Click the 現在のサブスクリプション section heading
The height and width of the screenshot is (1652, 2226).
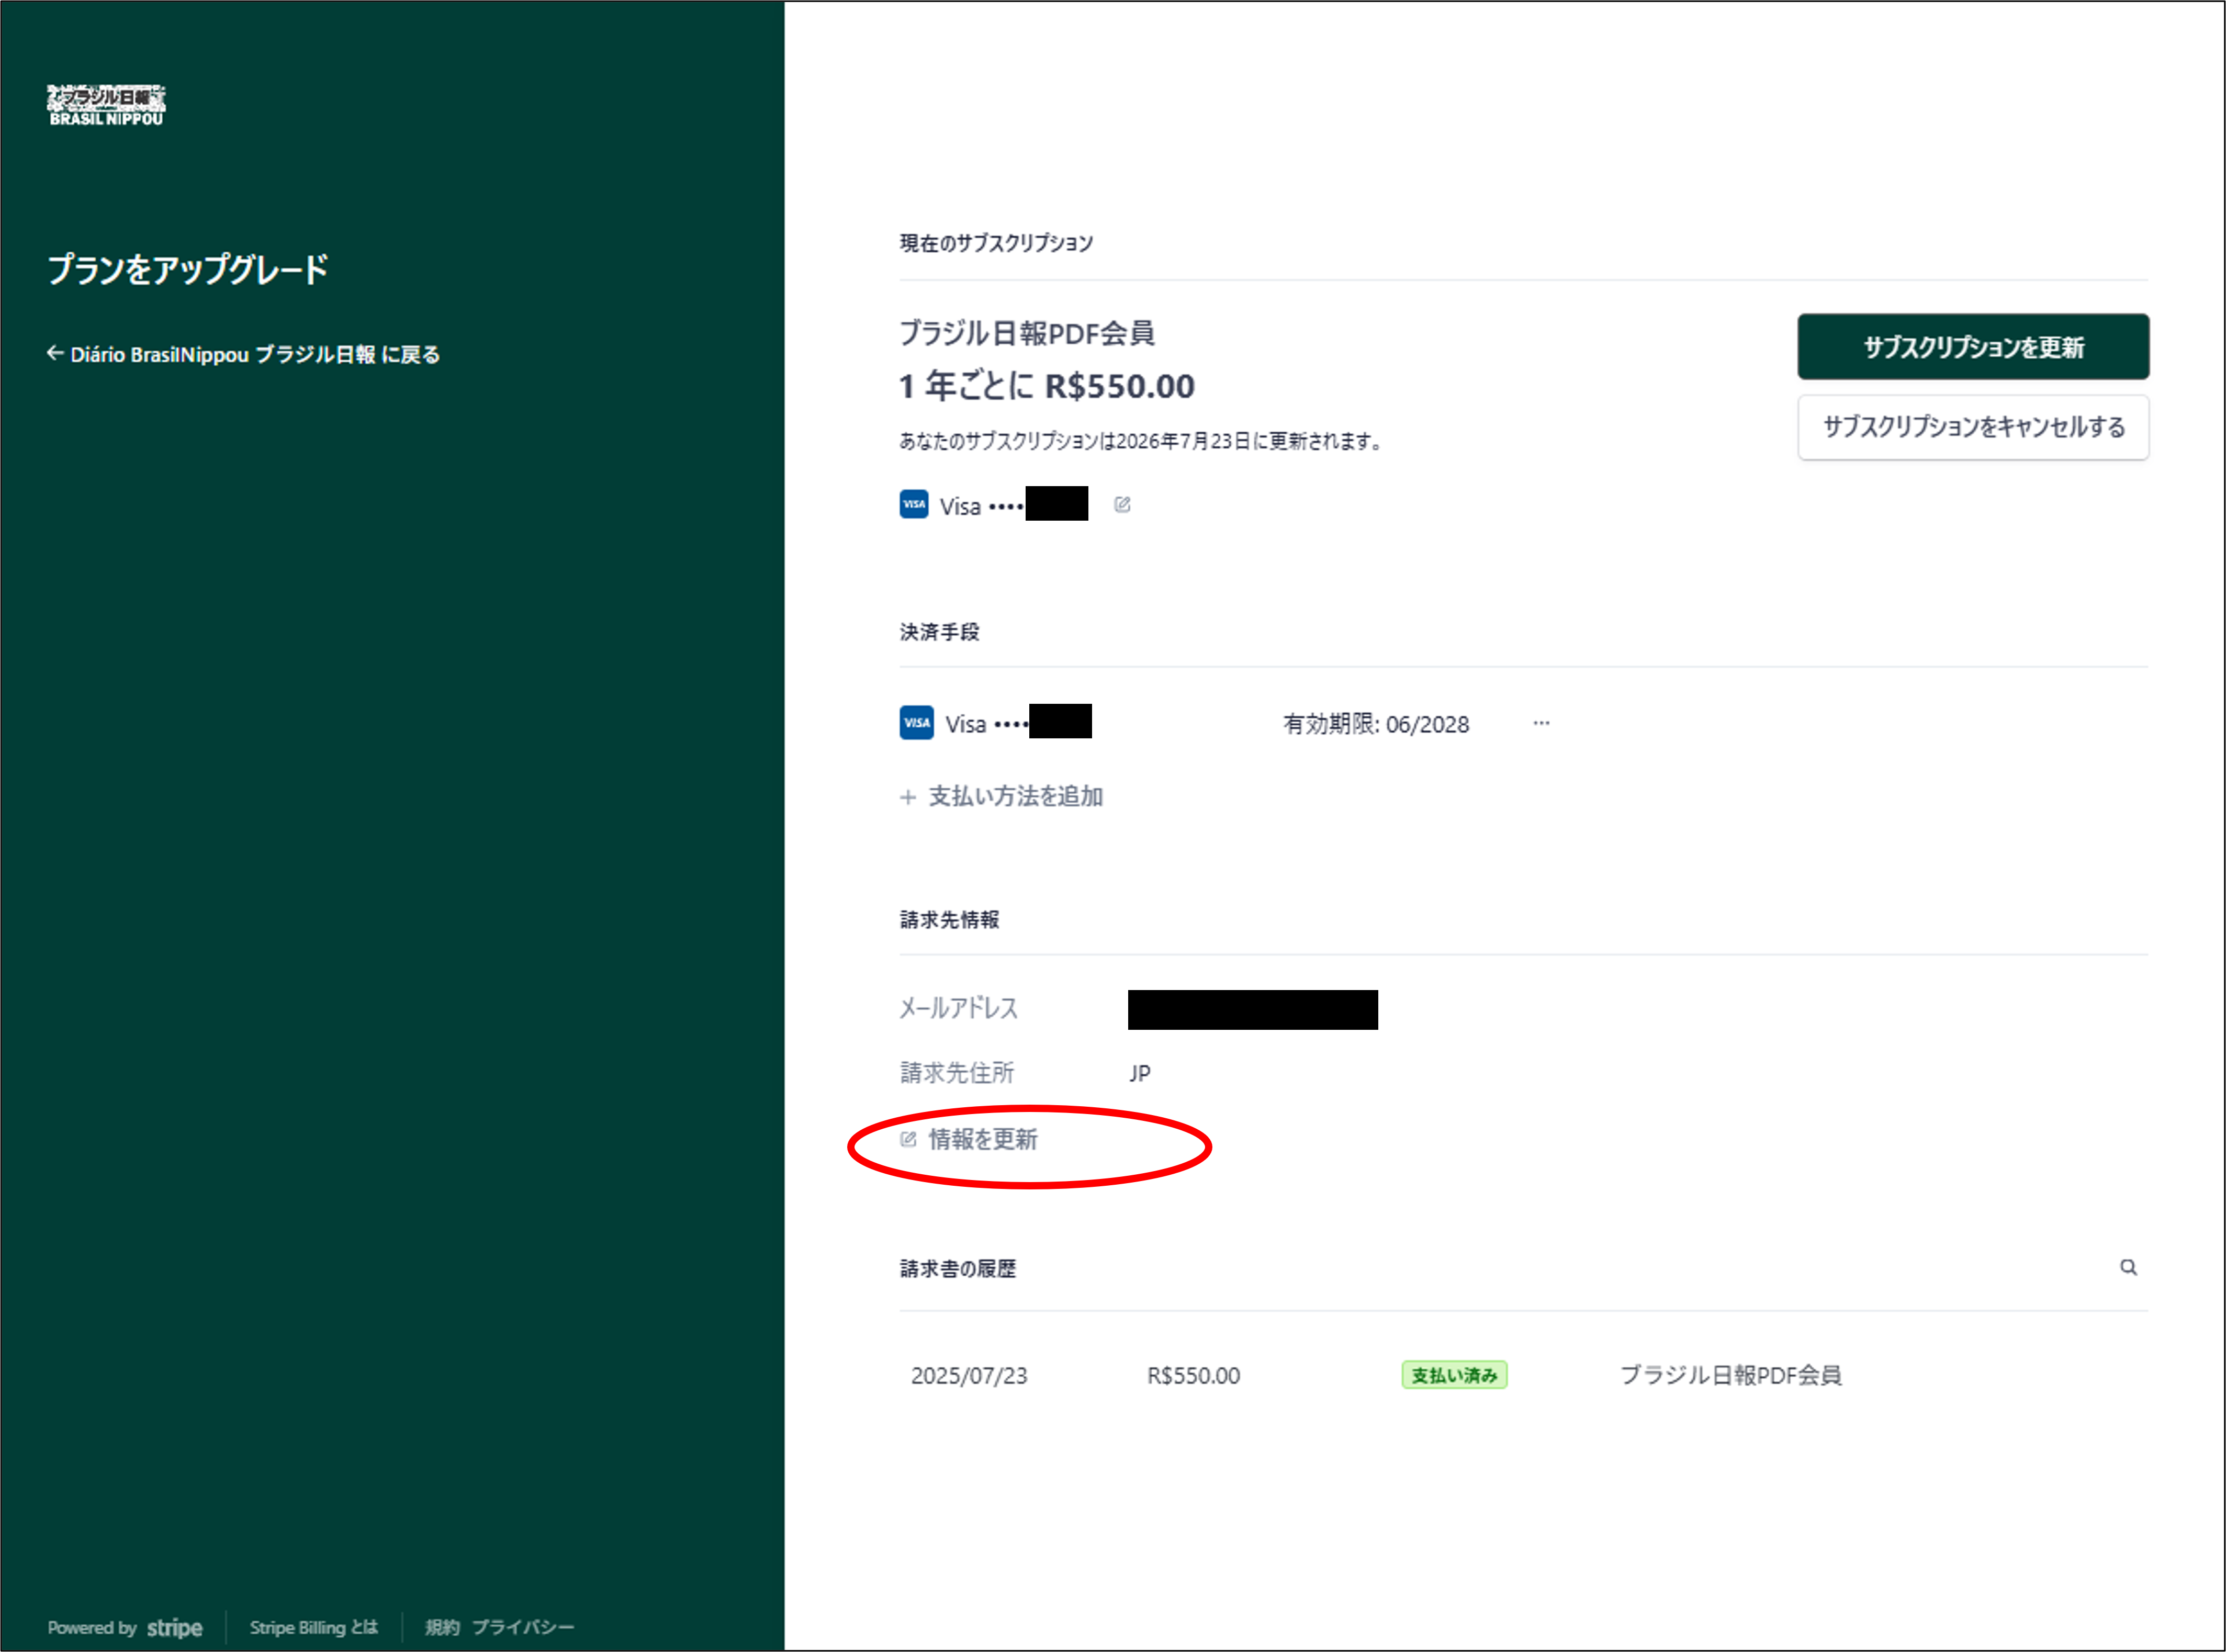pos(996,243)
